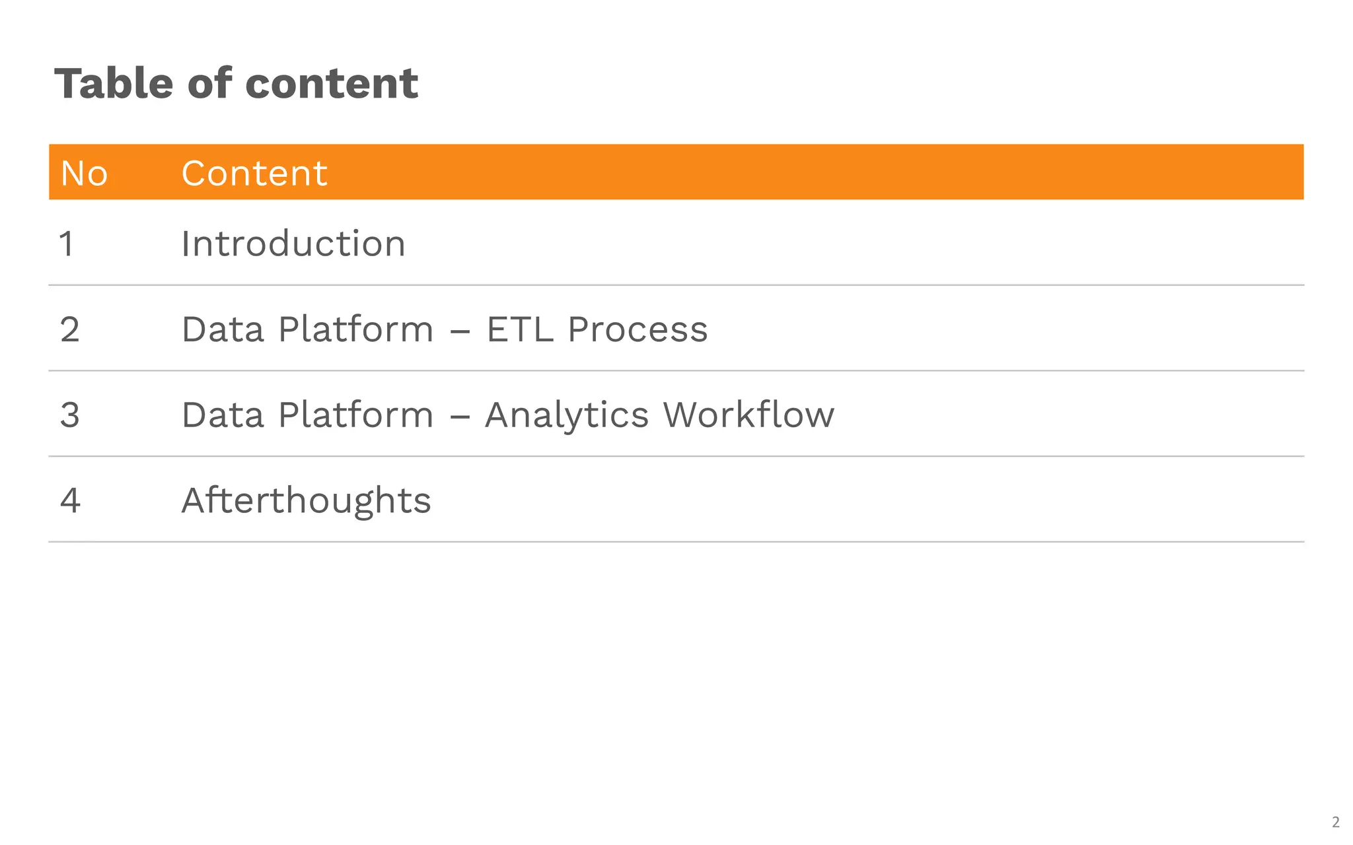Select the 'Content' column header

point(254,174)
